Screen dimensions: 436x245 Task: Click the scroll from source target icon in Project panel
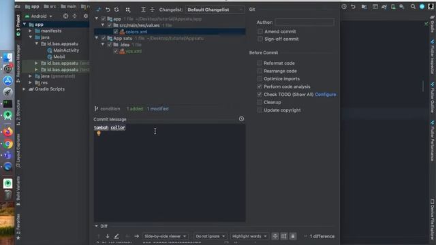pyautogui.click(x=65, y=16)
